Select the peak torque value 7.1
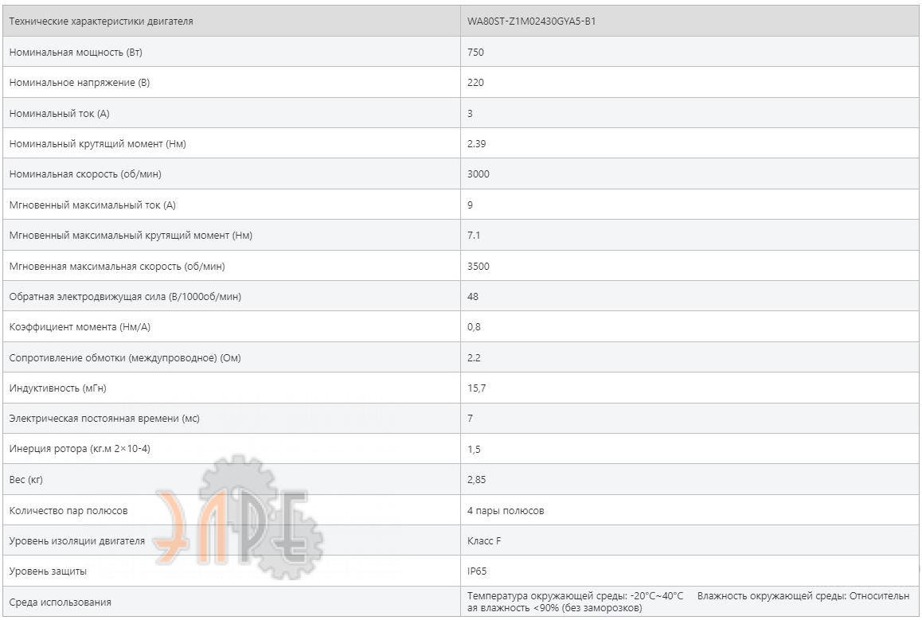Screen dimensions: 922x620 point(474,236)
